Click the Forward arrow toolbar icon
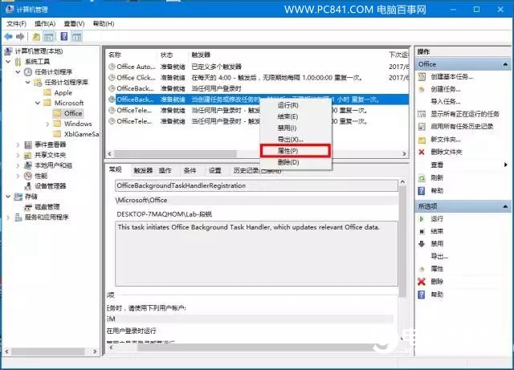This screenshot has height=370, width=514. [x=20, y=37]
